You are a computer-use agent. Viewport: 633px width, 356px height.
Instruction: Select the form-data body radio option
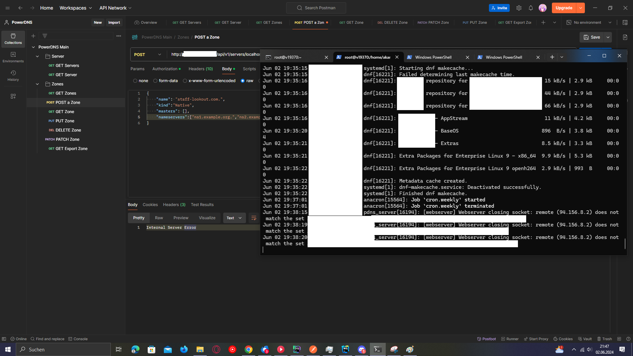[155, 81]
